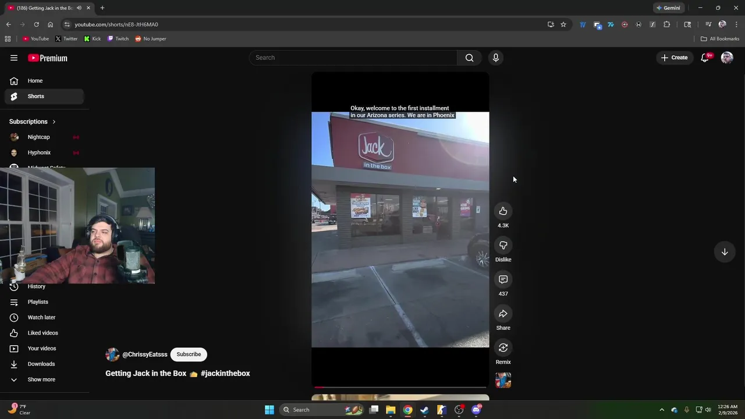The height and width of the screenshot is (419, 745).
Task: Click the taskbar Search box
Action: point(321,410)
